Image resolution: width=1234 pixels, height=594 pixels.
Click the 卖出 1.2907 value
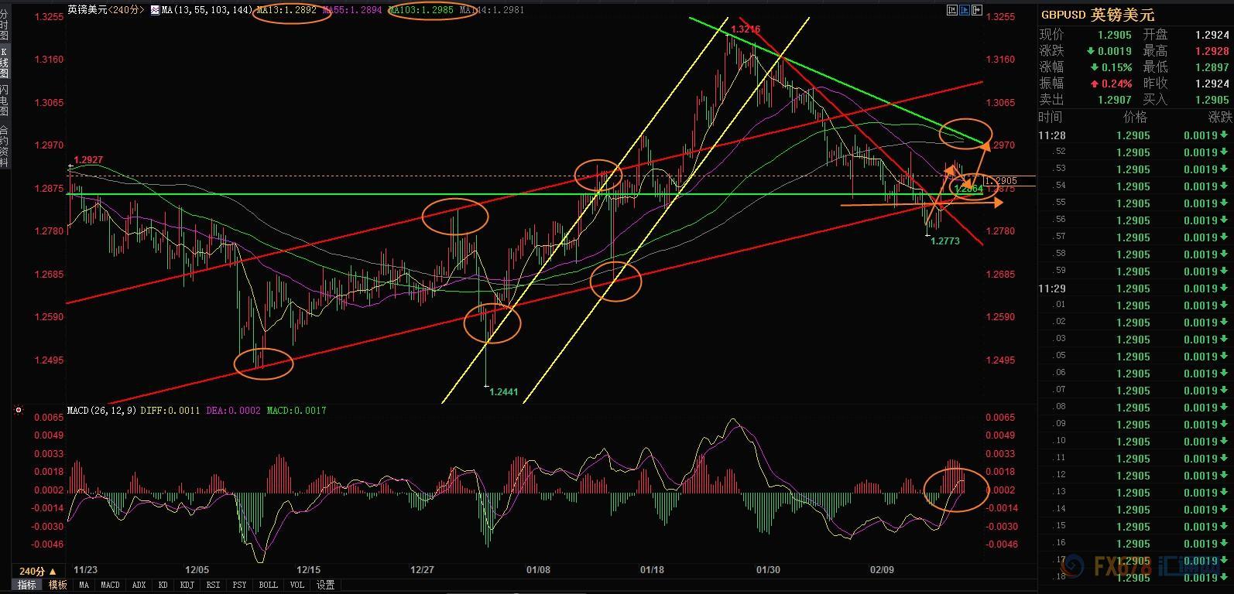(1114, 100)
